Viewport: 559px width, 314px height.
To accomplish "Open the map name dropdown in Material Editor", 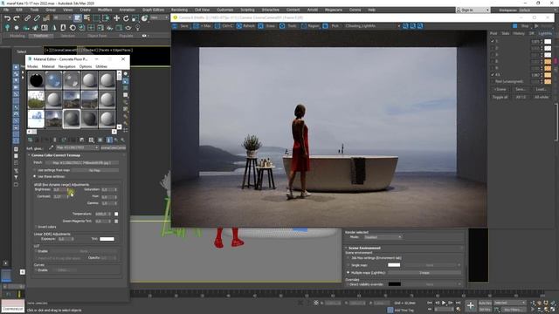I will coord(78,147).
